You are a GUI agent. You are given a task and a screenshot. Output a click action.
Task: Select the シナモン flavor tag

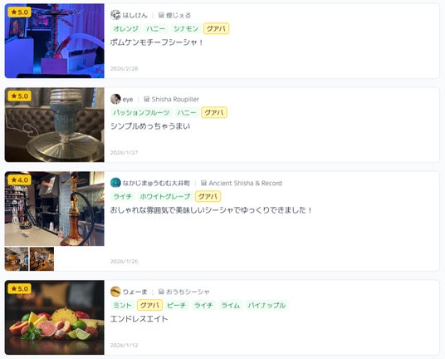click(186, 29)
